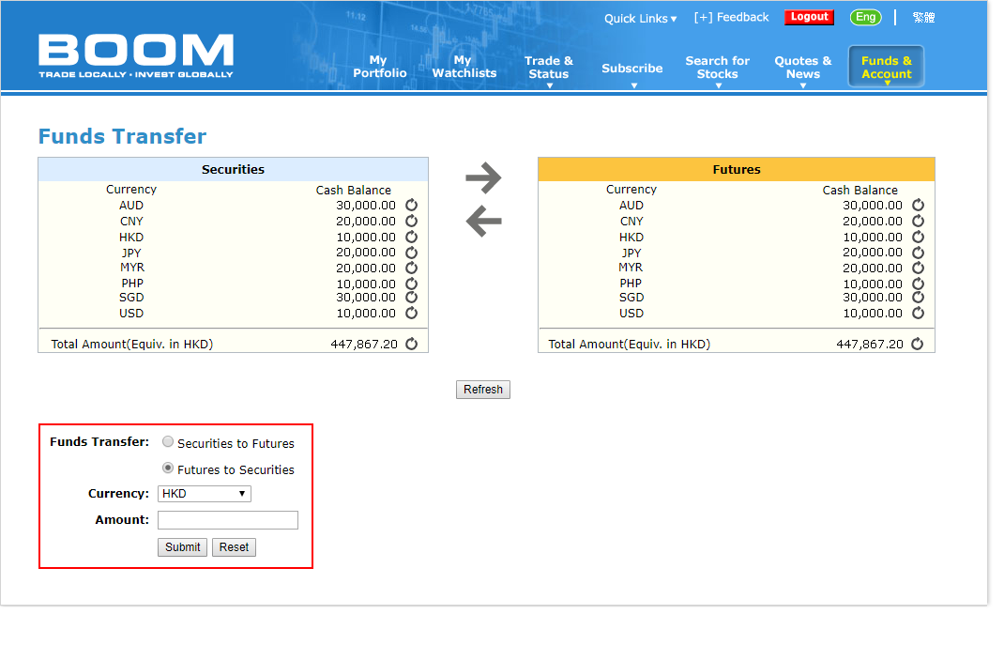Refresh the Securities PHP cash balance
This screenshot has height=645, width=1004.
click(x=412, y=284)
